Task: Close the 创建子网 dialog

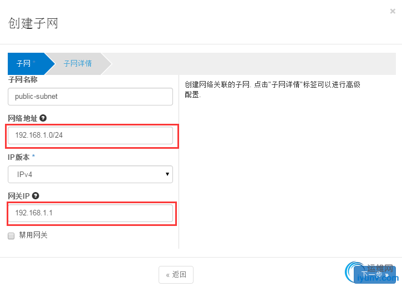Action: (x=393, y=11)
